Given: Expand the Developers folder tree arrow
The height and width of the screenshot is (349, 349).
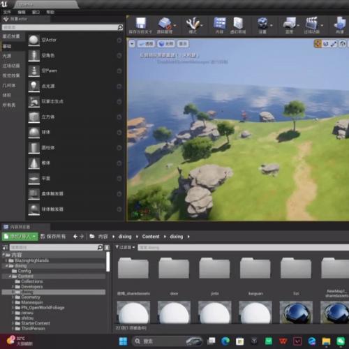Looking at the screenshot, I should pos(13,287).
